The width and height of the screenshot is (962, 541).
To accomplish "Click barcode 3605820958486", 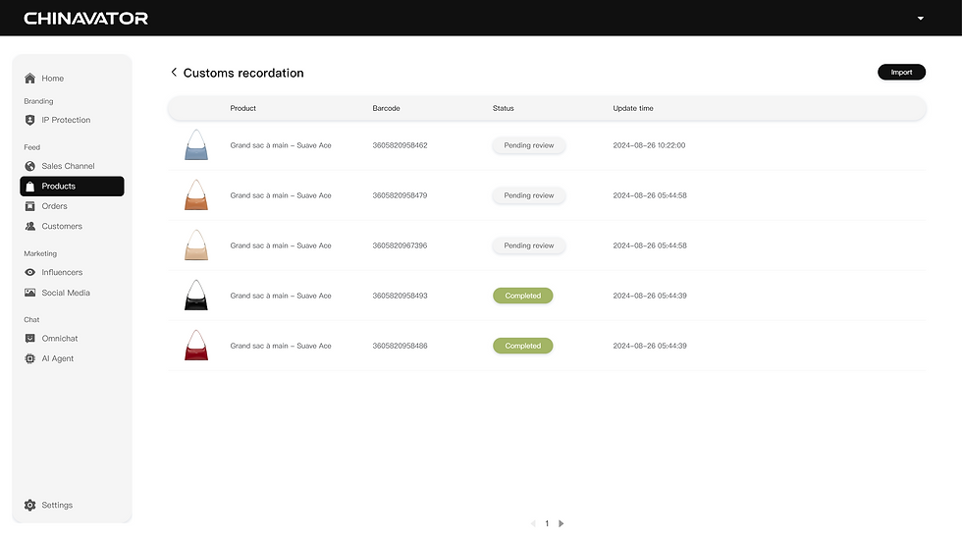I will tap(401, 346).
